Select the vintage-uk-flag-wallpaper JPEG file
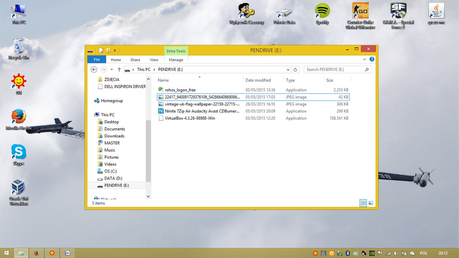This screenshot has width=459, height=258. coord(253,104)
